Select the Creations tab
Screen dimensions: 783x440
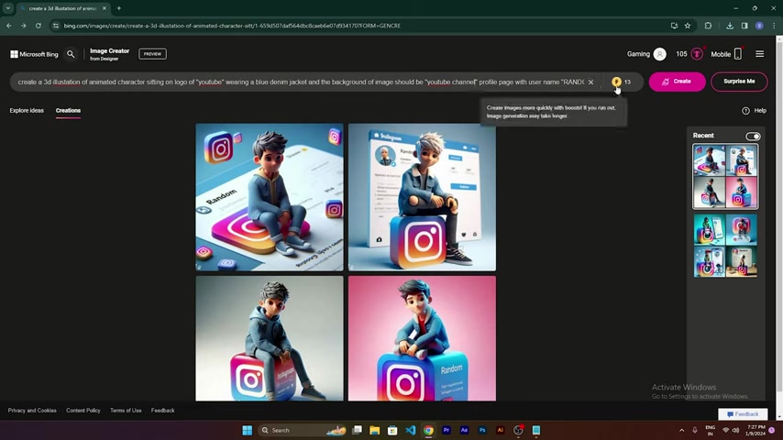pos(68,110)
